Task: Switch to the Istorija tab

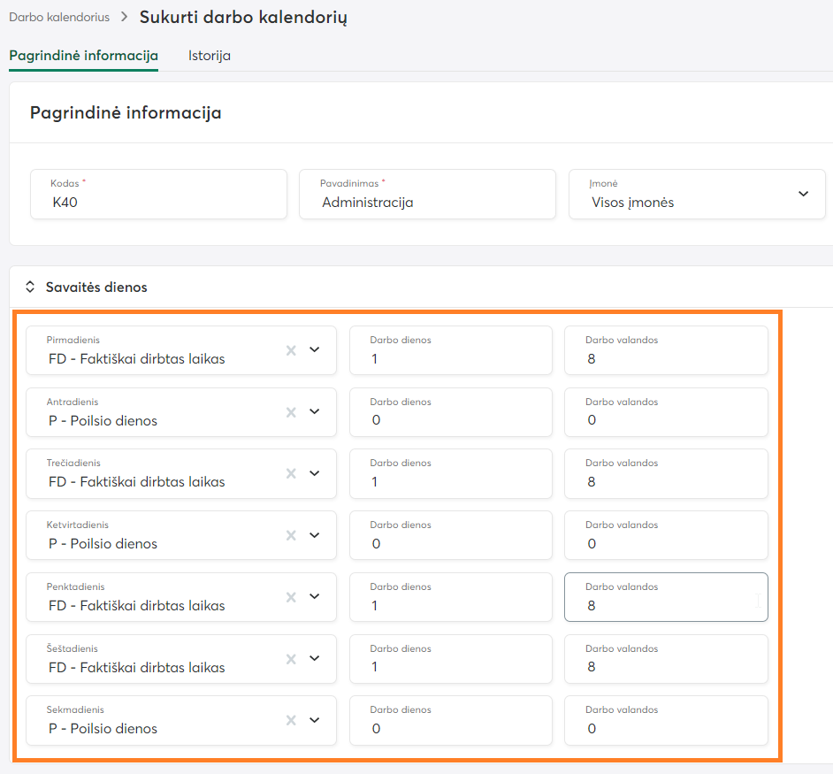Action: coord(210,56)
